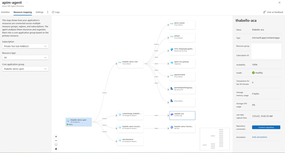Click the Name value thabello-aca
Screen dimensions: 285x153
(258, 29)
